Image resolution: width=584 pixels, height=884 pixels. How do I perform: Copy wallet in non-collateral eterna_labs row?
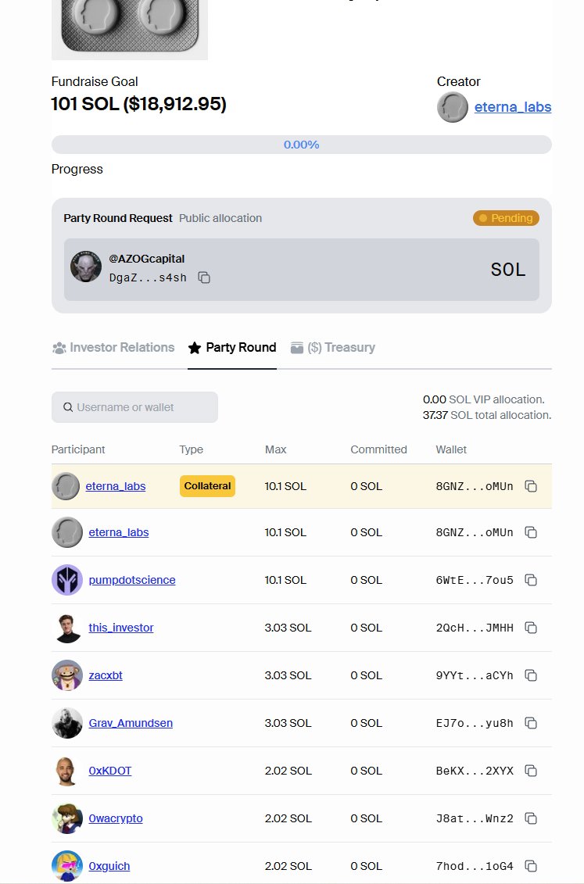coord(531,532)
